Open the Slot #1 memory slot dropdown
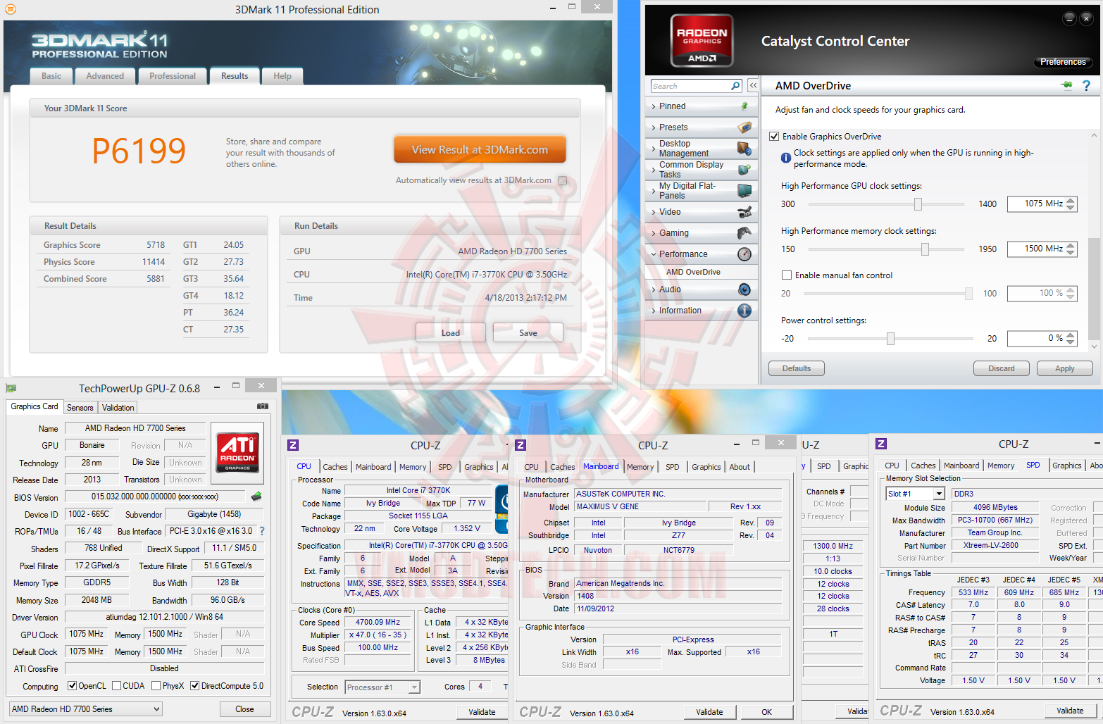This screenshot has width=1103, height=724. (915, 494)
